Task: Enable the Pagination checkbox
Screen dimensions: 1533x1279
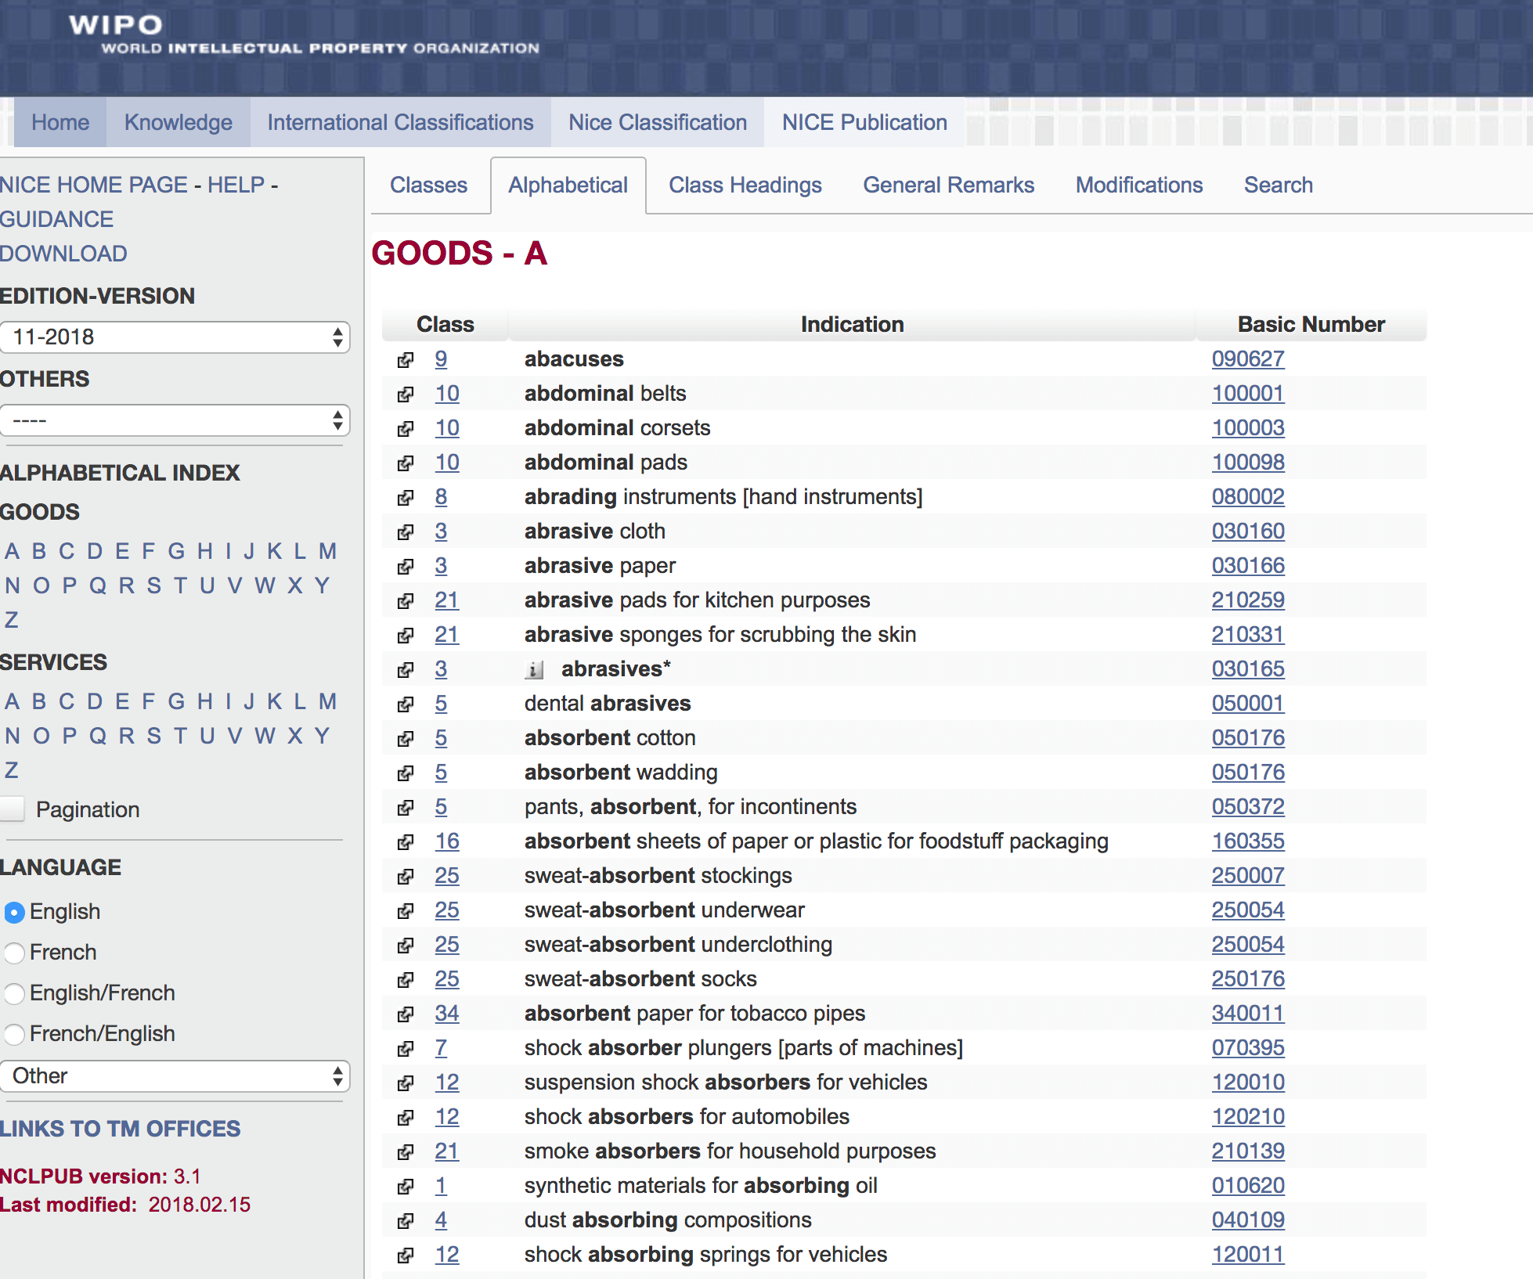Action: 13,809
